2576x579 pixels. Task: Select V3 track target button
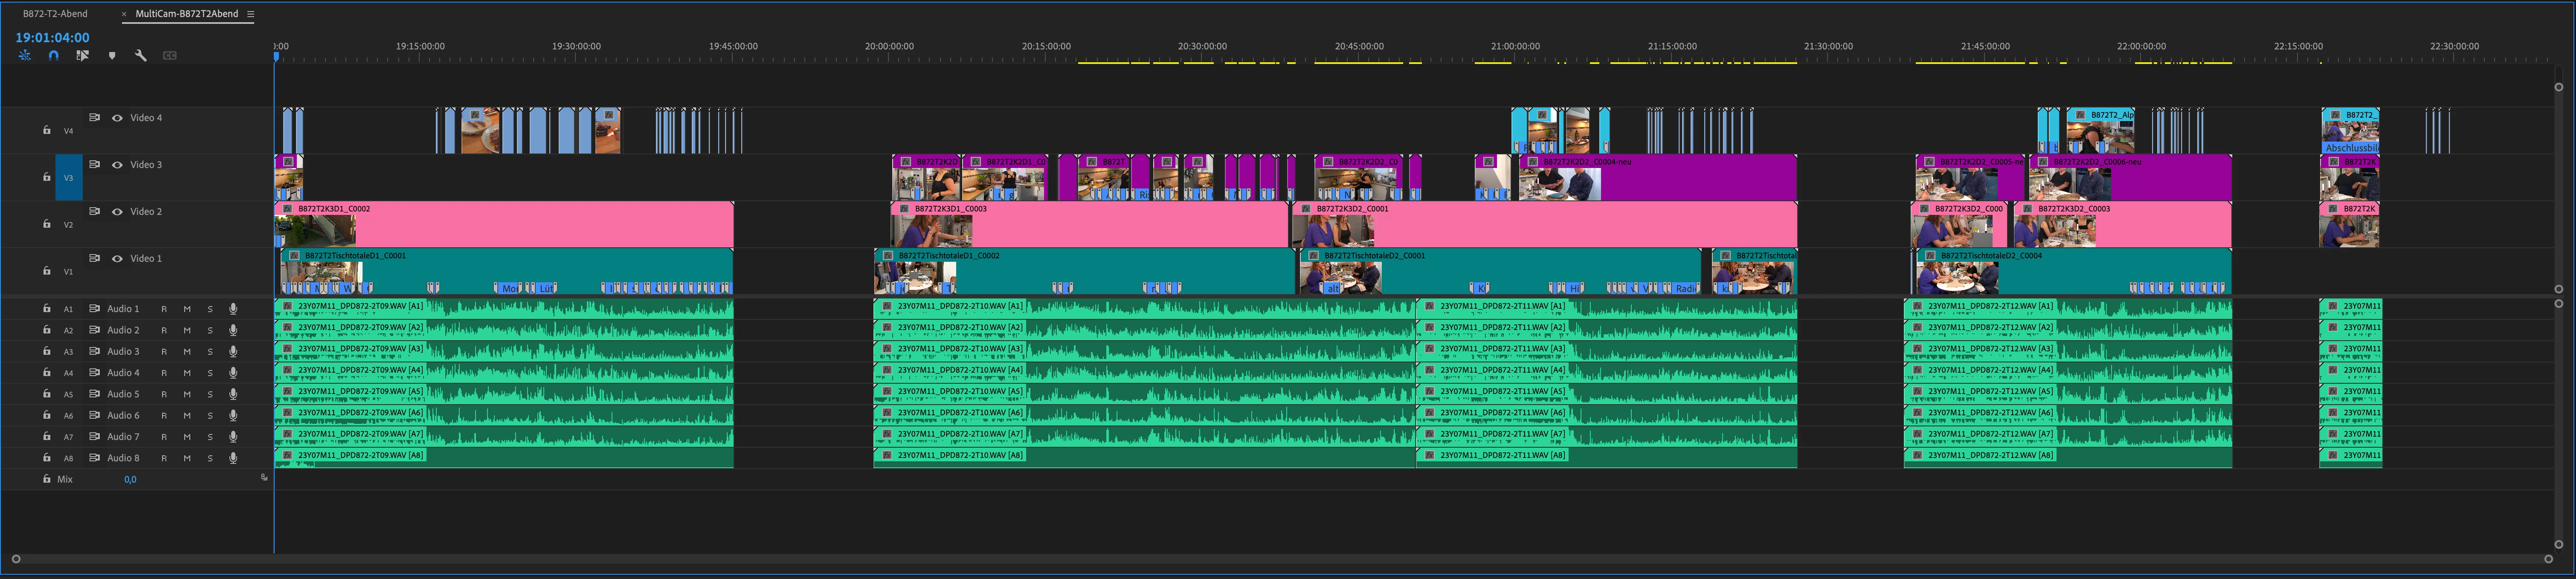(x=68, y=178)
